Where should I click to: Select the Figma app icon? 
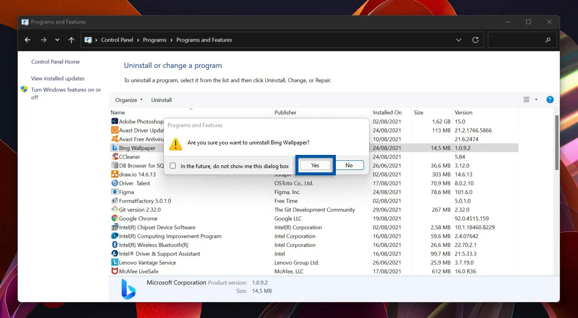click(x=115, y=192)
